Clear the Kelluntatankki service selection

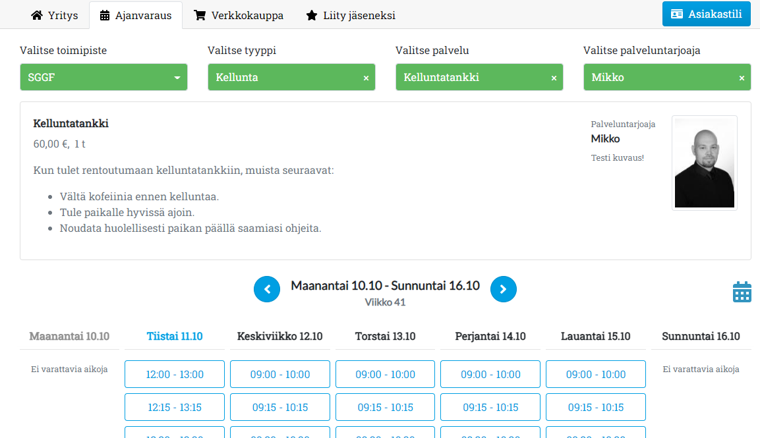(554, 78)
